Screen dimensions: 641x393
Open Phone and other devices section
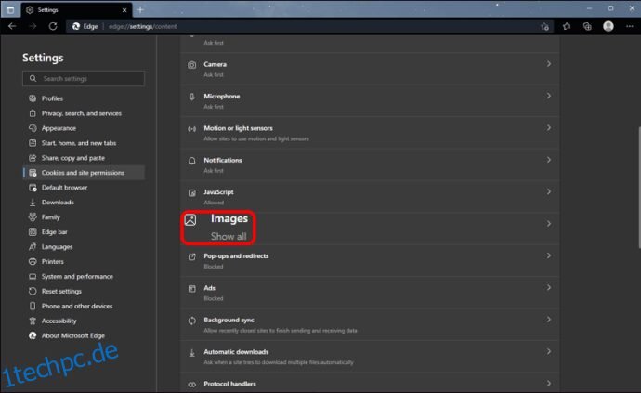(x=84, y=306)
